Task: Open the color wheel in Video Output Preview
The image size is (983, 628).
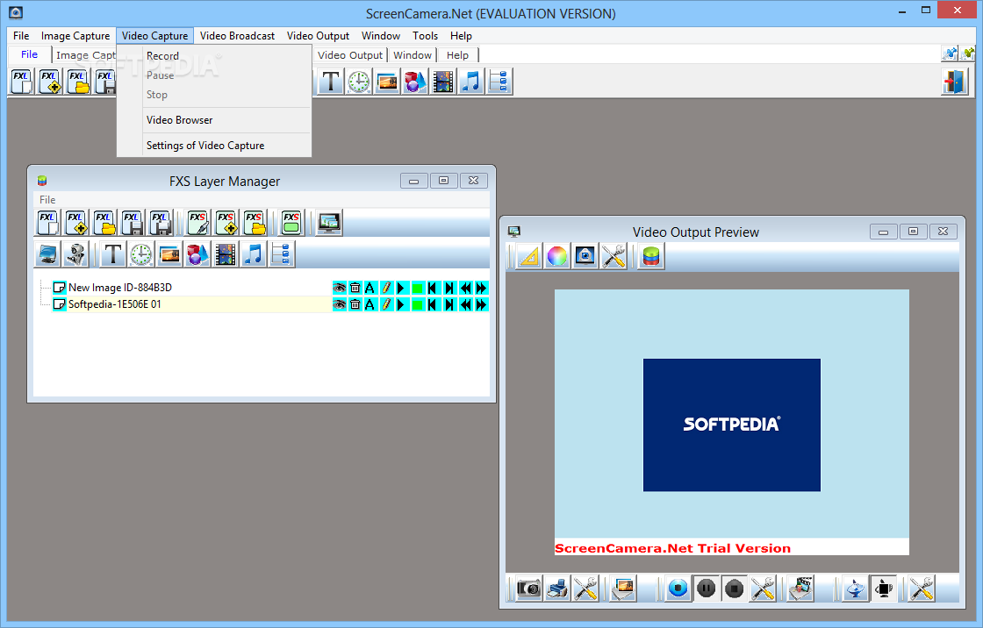Action: (556, 256)
